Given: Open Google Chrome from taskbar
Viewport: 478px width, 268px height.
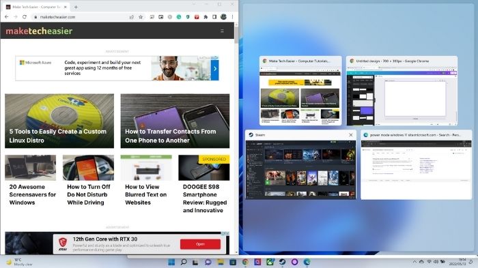Looking at the screenshot, I should tap(245, 262).
